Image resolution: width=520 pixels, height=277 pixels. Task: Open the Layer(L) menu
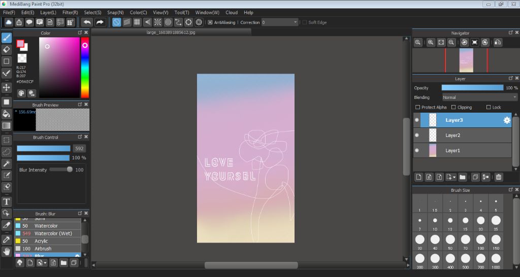coord(48,13)
